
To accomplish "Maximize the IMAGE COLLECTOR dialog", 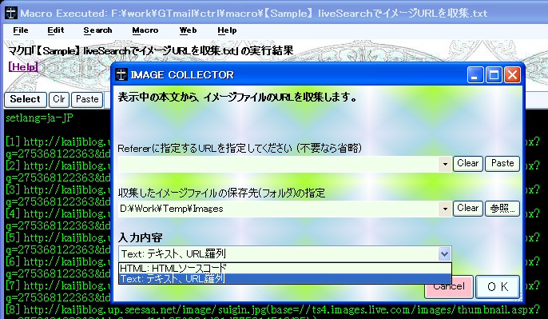I will coord(494,75).
